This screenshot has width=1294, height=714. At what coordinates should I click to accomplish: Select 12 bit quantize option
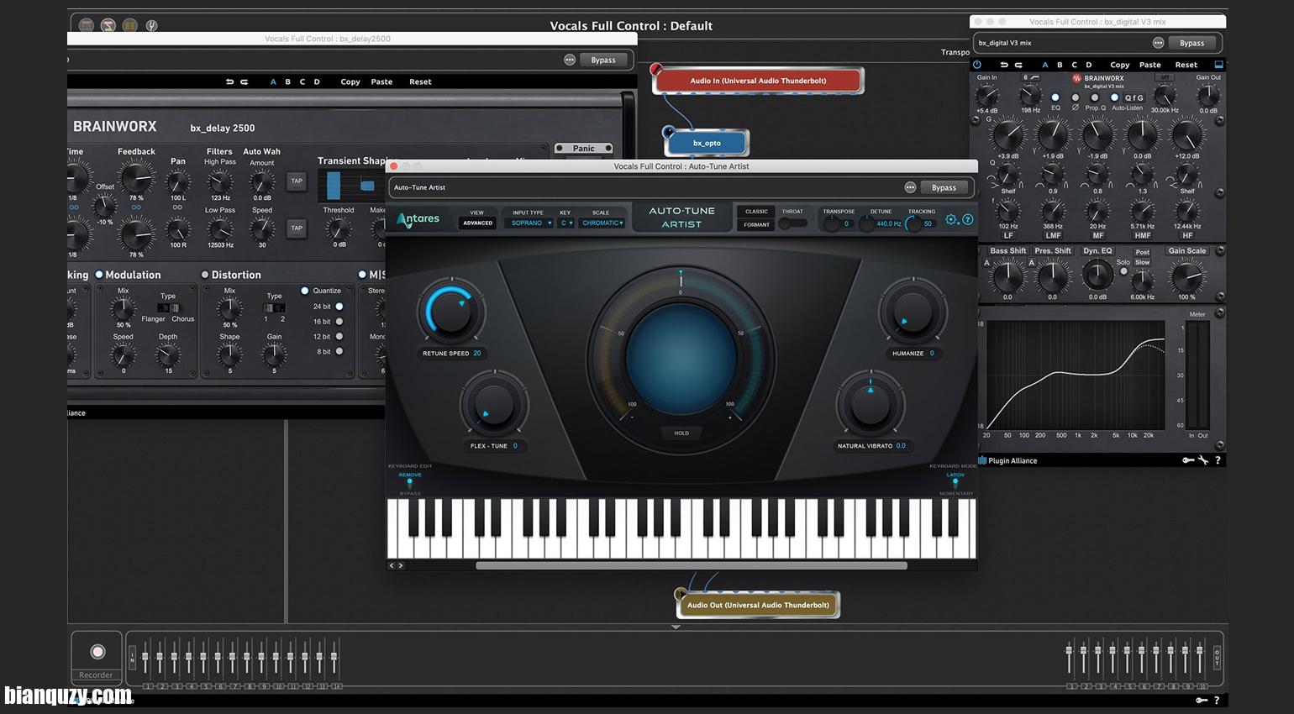point(339,337)
